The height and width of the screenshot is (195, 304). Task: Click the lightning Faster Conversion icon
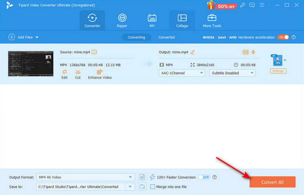152,177
